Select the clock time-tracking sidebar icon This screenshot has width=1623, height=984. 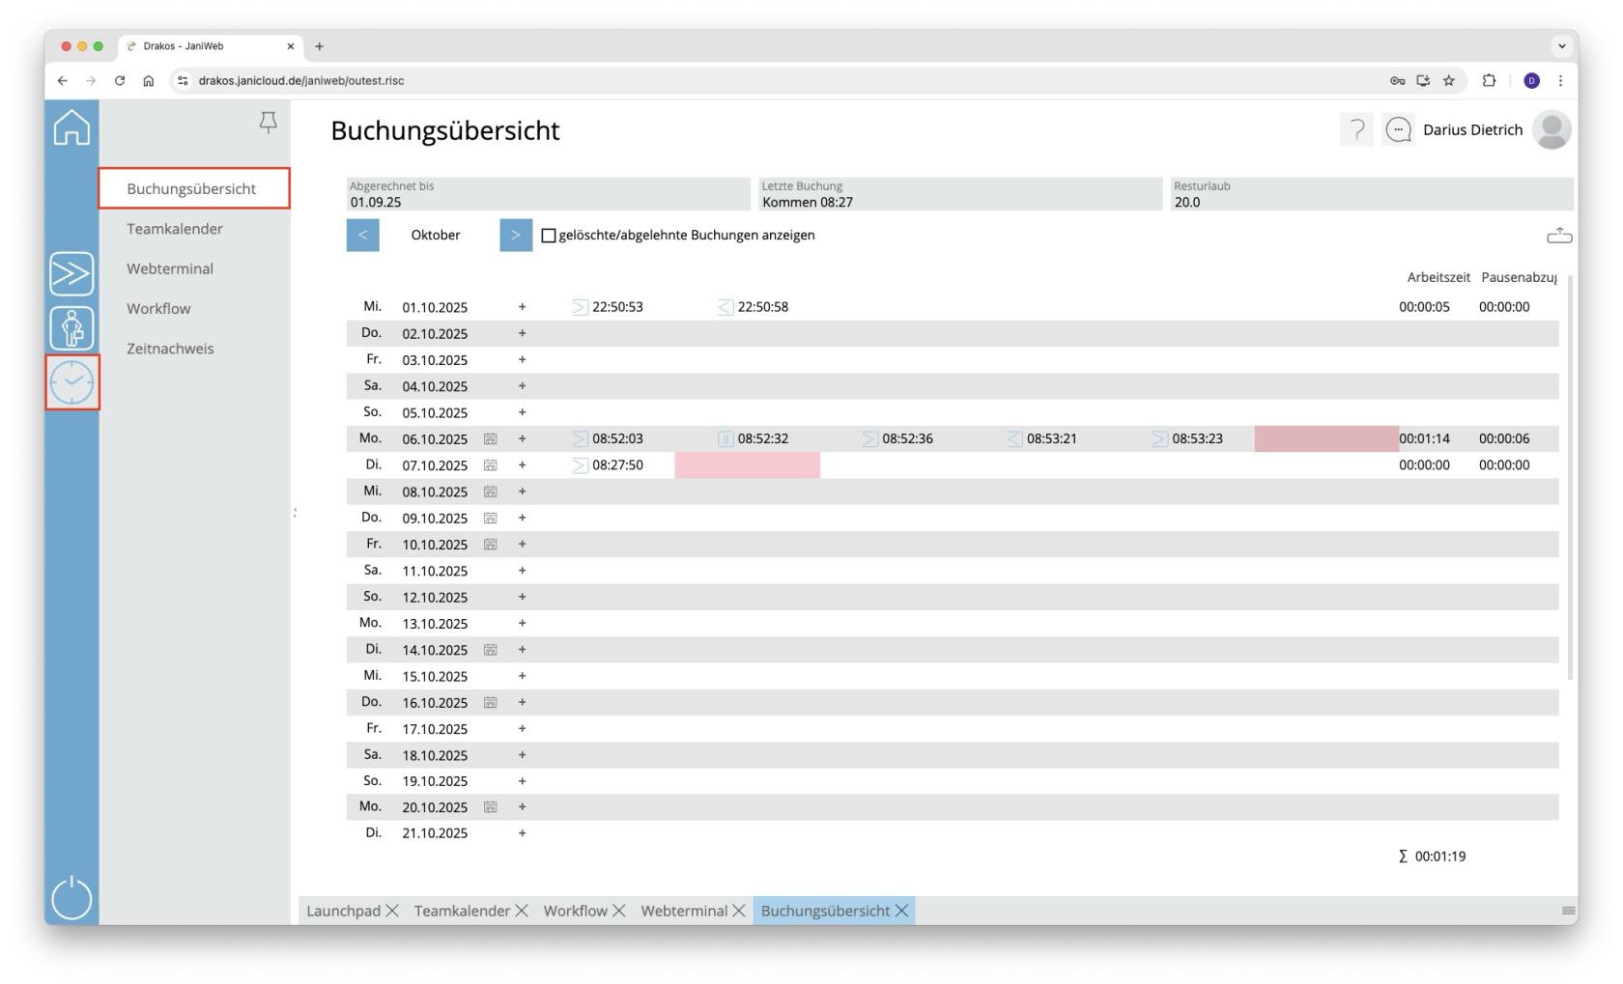pyautogui.click(x=71, y=382)
